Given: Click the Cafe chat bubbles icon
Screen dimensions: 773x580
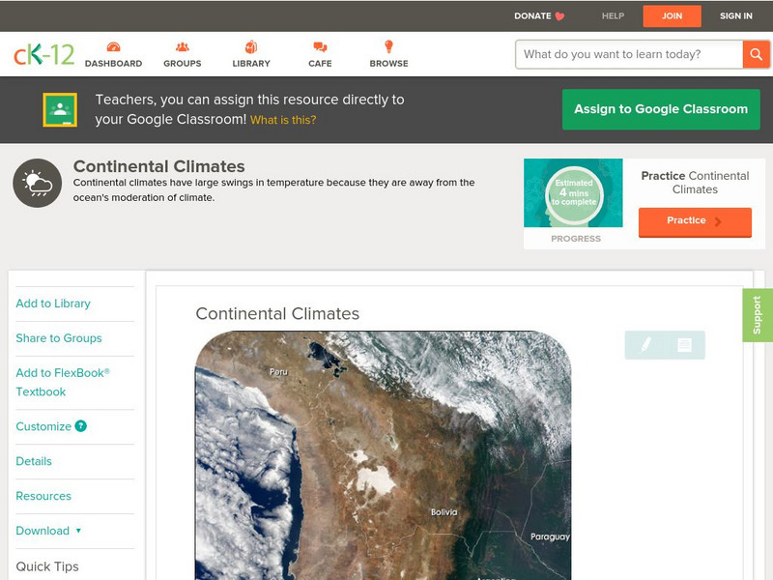Looking at the screenshot, I should 318,45.
